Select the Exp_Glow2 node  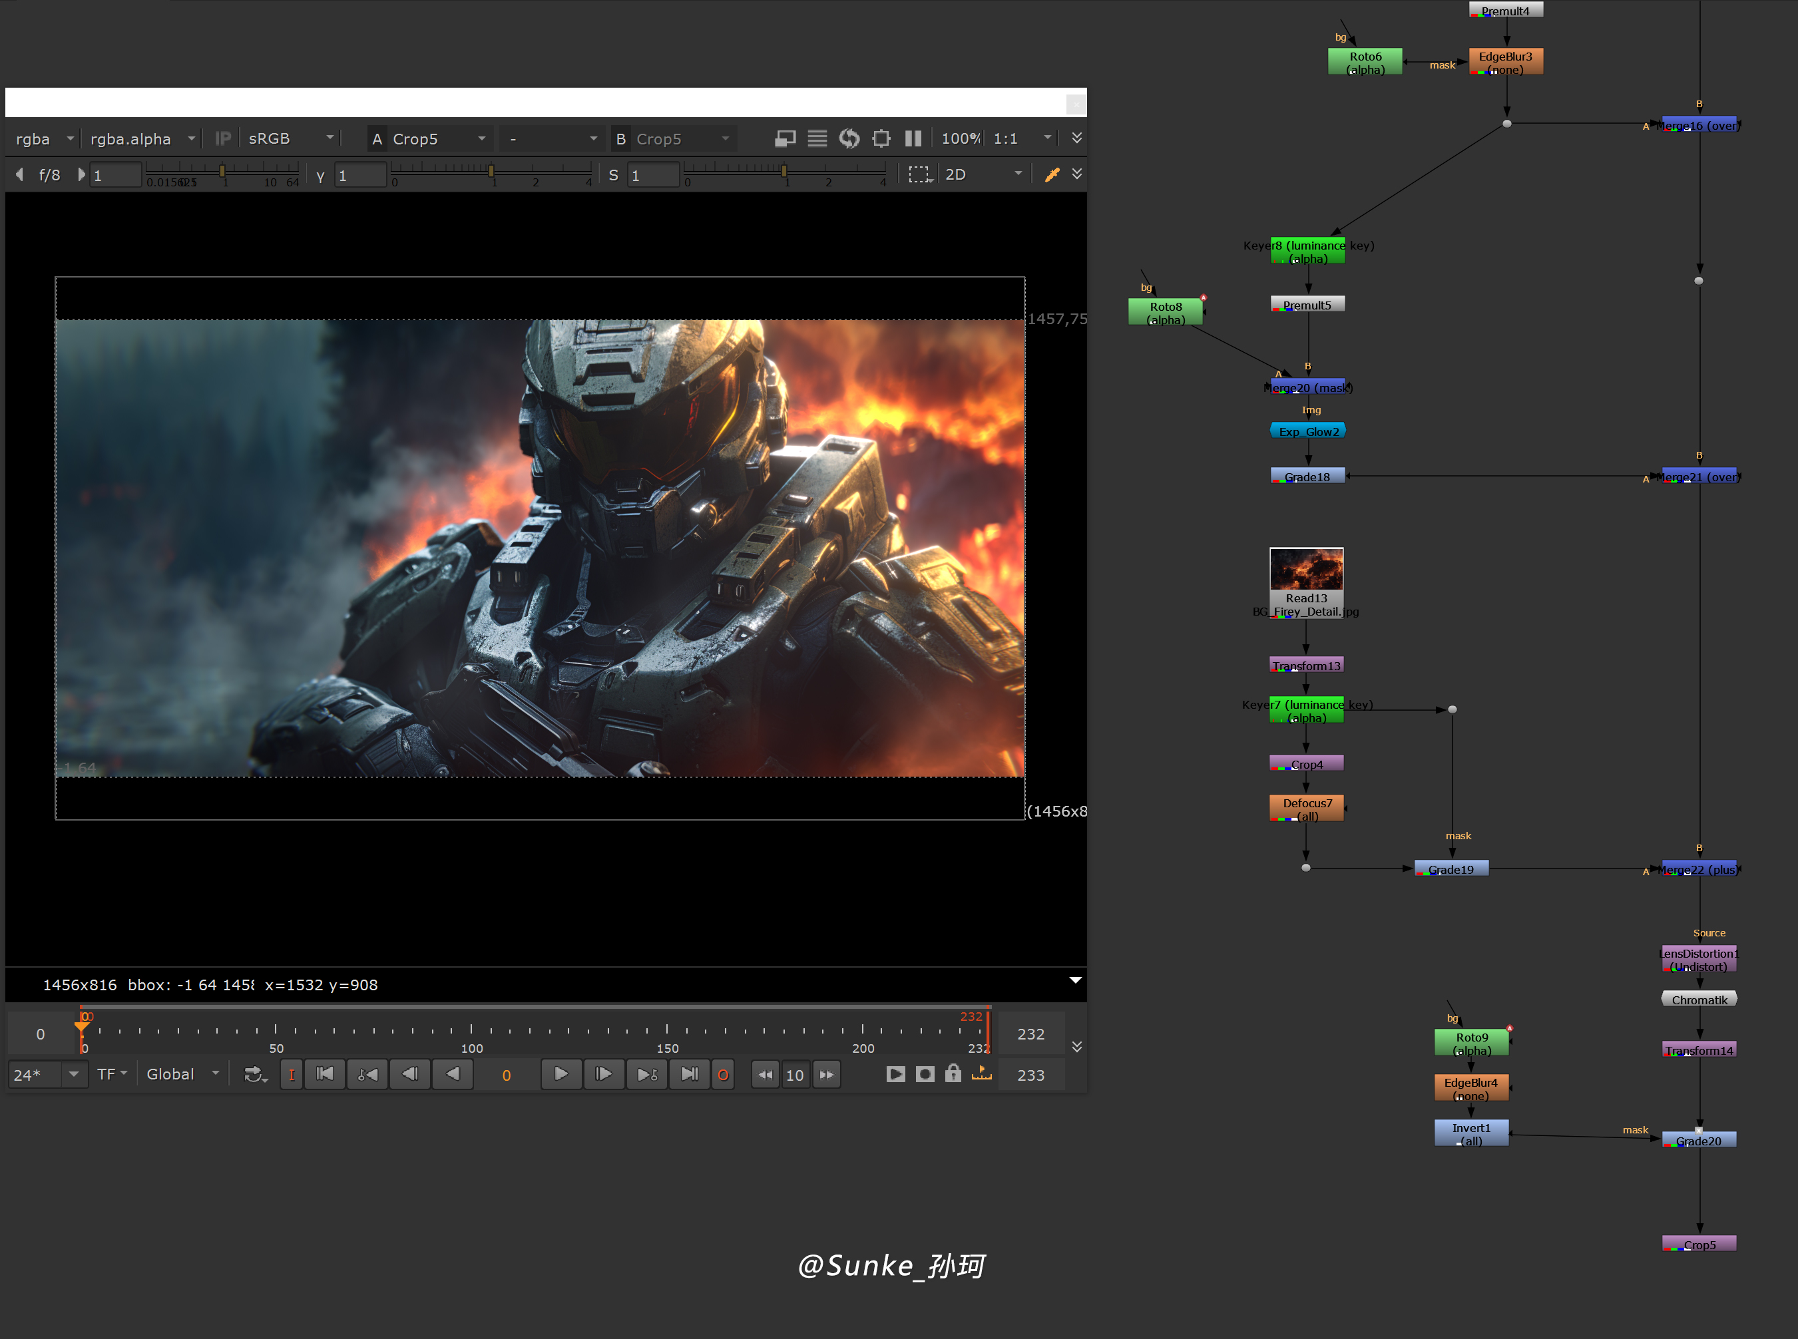(x=1307, y=431)
